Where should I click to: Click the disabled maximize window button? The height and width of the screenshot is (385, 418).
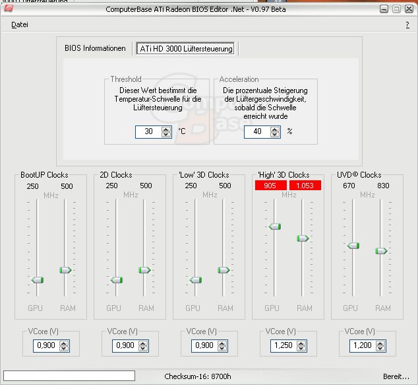click(396, 9)
